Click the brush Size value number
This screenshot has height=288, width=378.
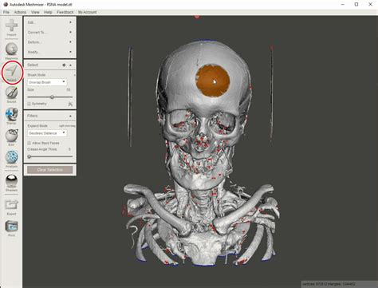coord(69,90)
